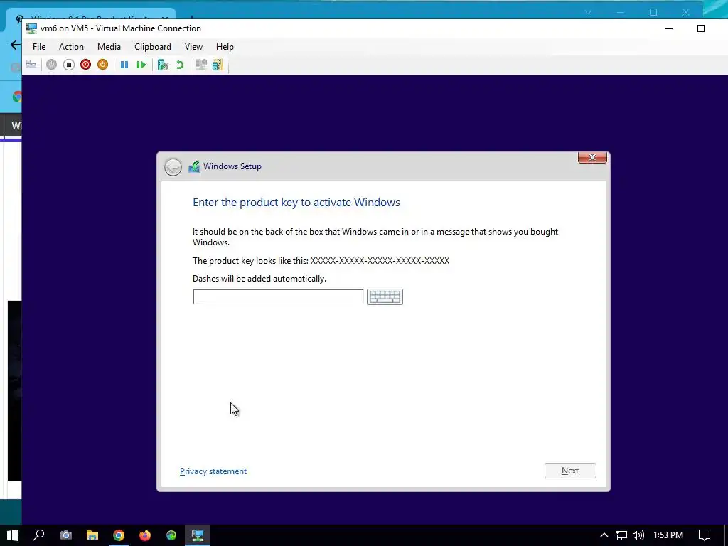Image resolution: width=728 pixels, height=546 pixels.
Task: Maximize the Virtual Machine Connection window
Action: [701, 28]
